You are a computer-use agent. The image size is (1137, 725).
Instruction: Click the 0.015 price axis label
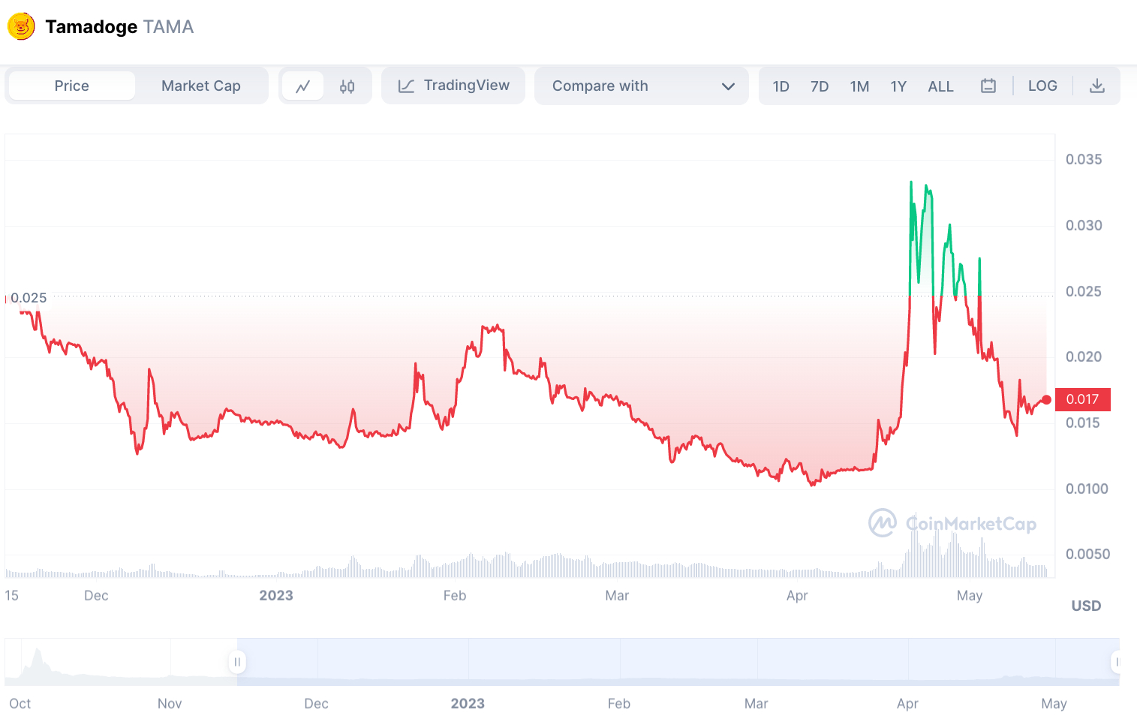tap(1083, 423)
